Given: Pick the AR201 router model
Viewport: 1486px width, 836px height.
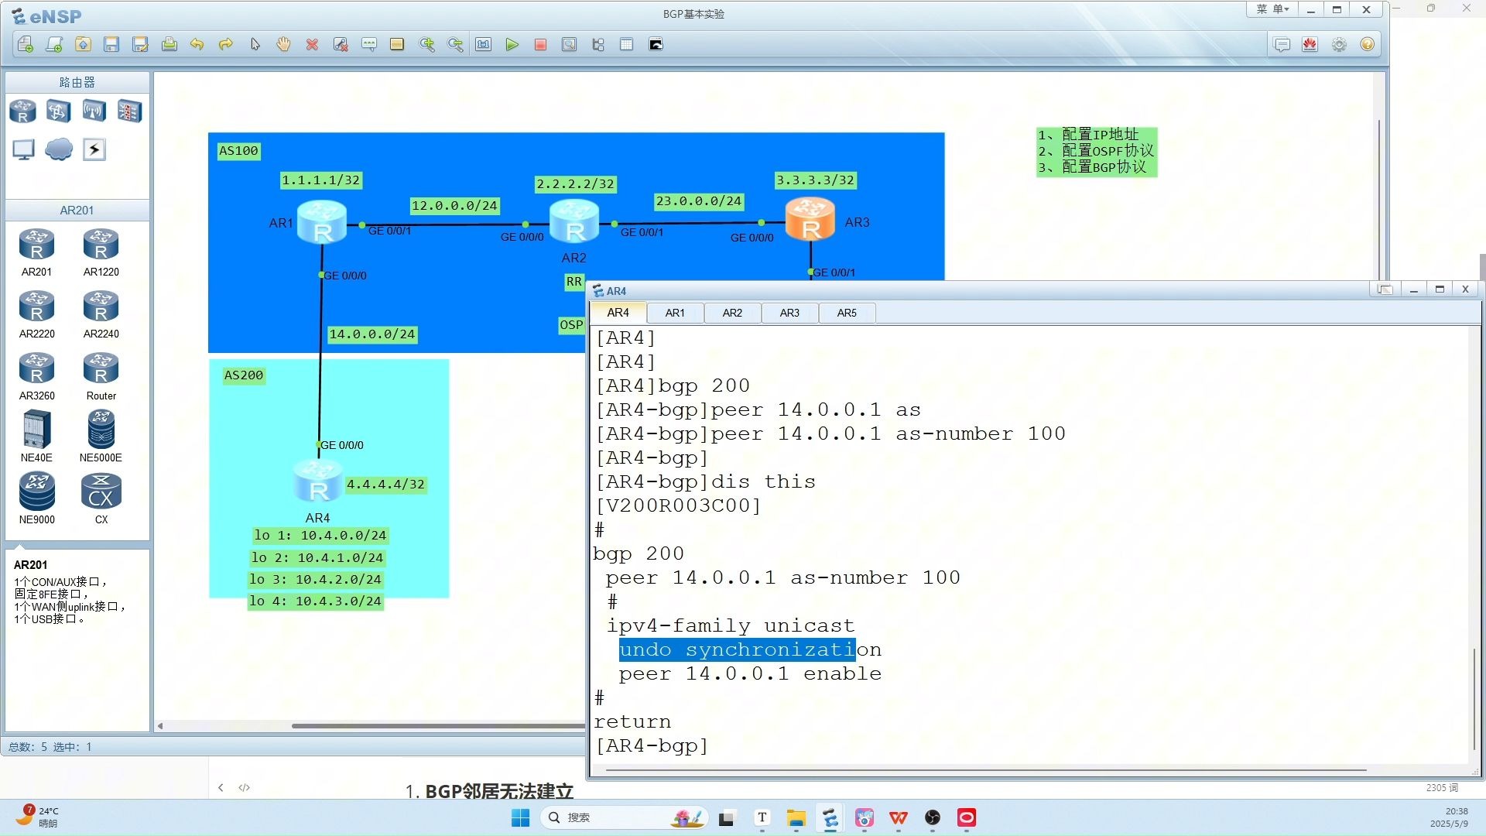Looking at the screenshot, I should (36, 252).
